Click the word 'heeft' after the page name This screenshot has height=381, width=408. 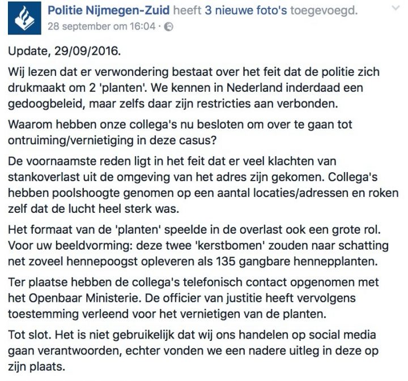pyautogui.click(x=188, y=11)
